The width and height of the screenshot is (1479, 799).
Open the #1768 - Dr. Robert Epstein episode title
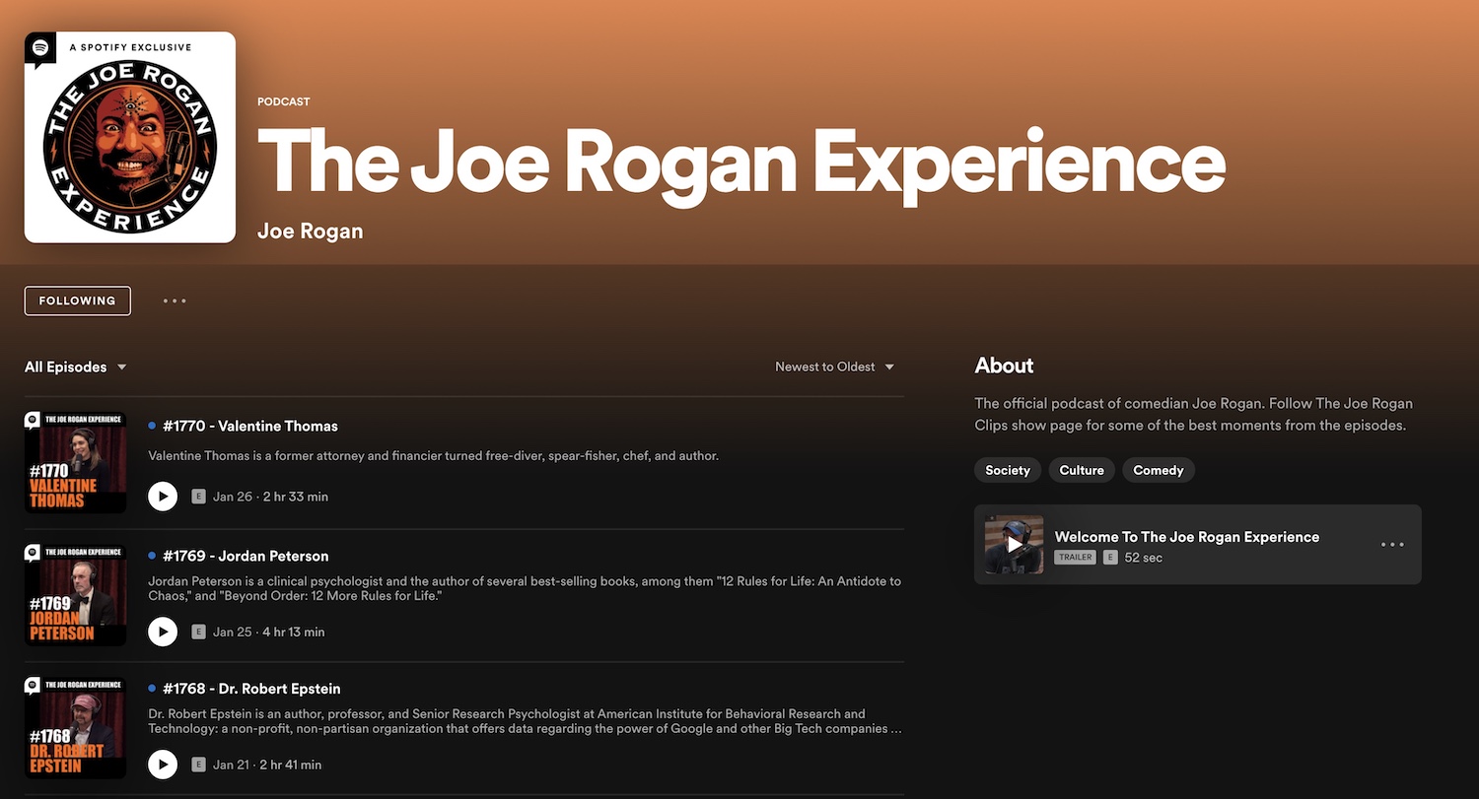[251, 689]
